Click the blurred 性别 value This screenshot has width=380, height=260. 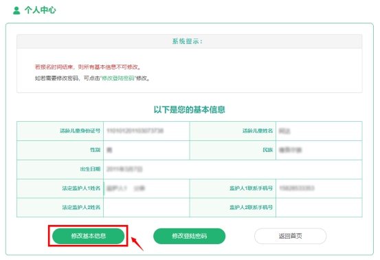tap(109, 150)
